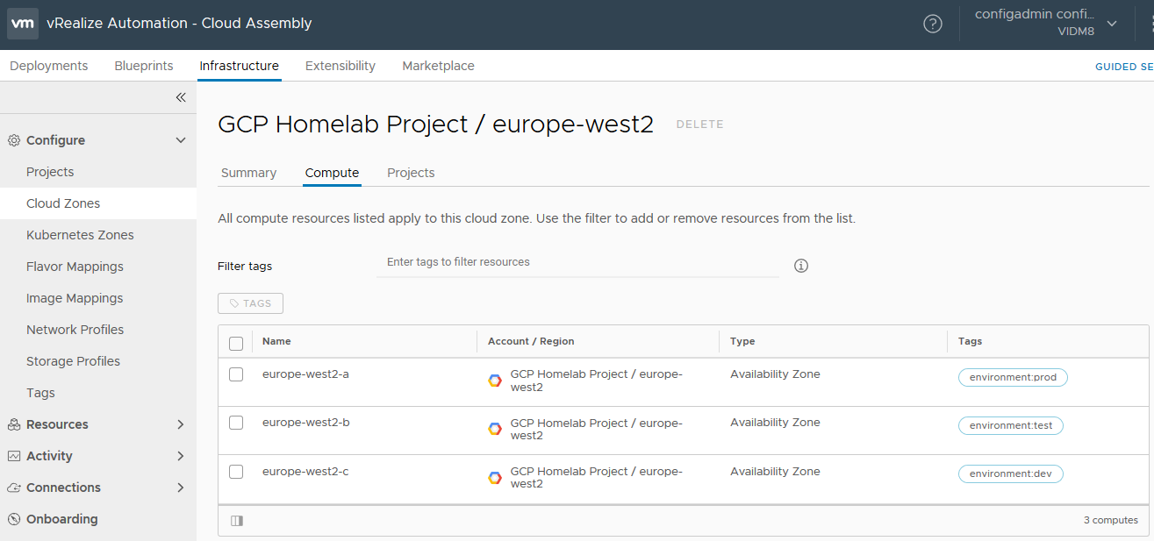Image resolution: width=1154 pixels, height=541 pixels.
Task: Collapse the Configure section chevron
Action: pyautogui.click(x=181, y=140)
